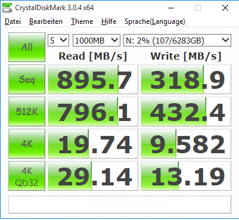This screenshot has height=220, width=239.
Task: Expand the test count dropdown showing 5
Action: click(58, 41)
